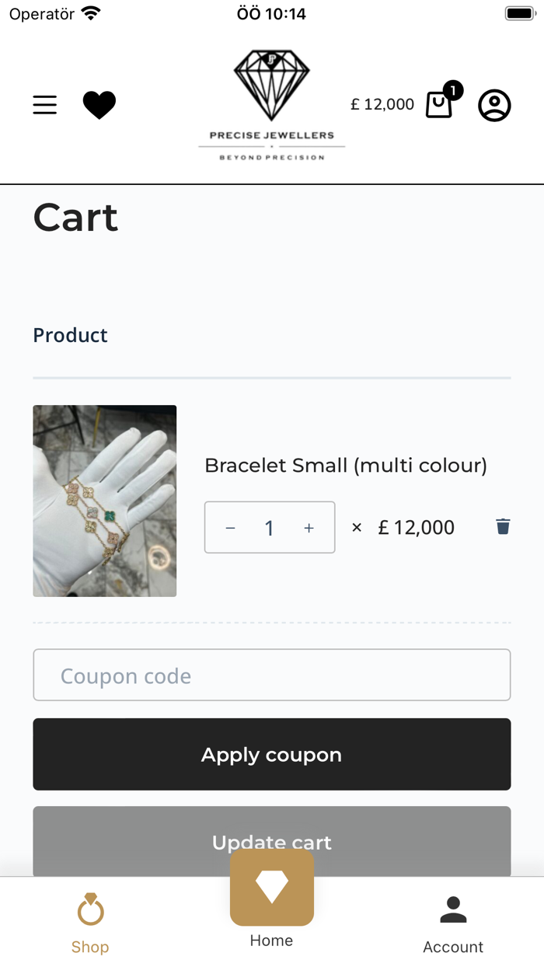Open the wishlist via heart icon
Screen dimensions: 544x967
coord(99,103)
